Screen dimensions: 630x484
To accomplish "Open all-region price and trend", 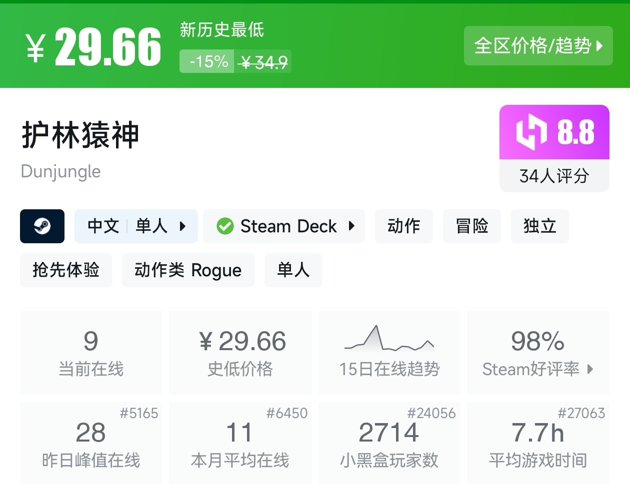I will tap(538, 46).
